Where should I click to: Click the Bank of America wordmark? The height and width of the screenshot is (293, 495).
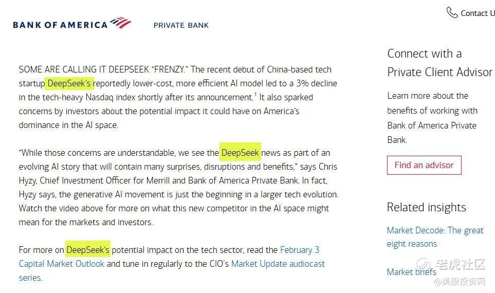60,25
